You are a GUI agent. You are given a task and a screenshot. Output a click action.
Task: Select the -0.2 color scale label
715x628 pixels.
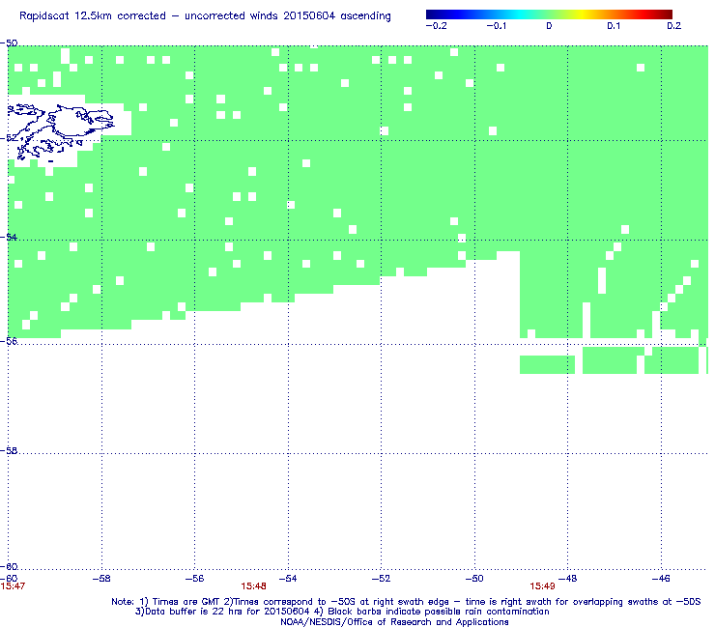(436, 26)
